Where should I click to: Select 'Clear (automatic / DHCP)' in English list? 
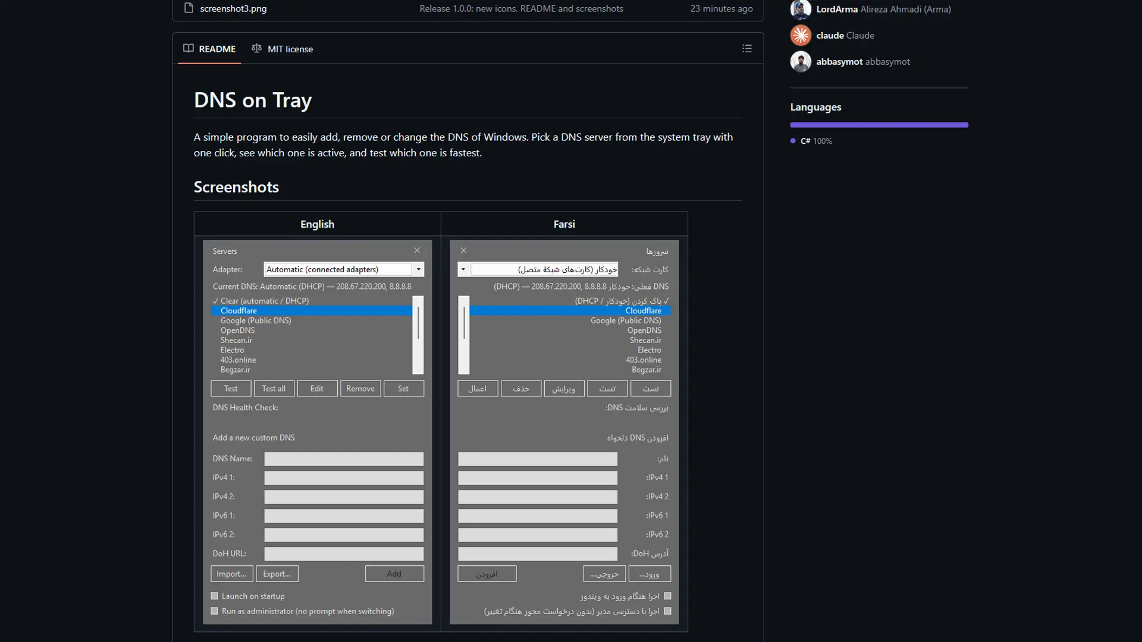[312, 301]
